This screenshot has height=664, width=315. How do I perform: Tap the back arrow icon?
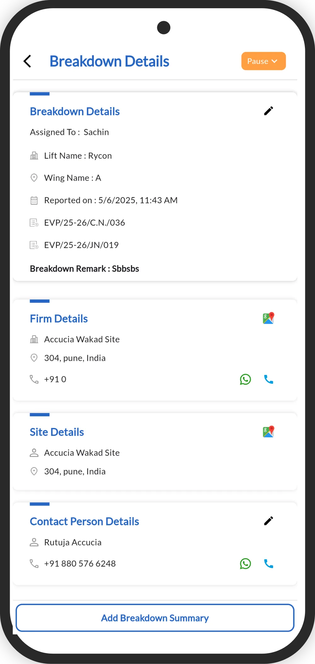point(27,61)
